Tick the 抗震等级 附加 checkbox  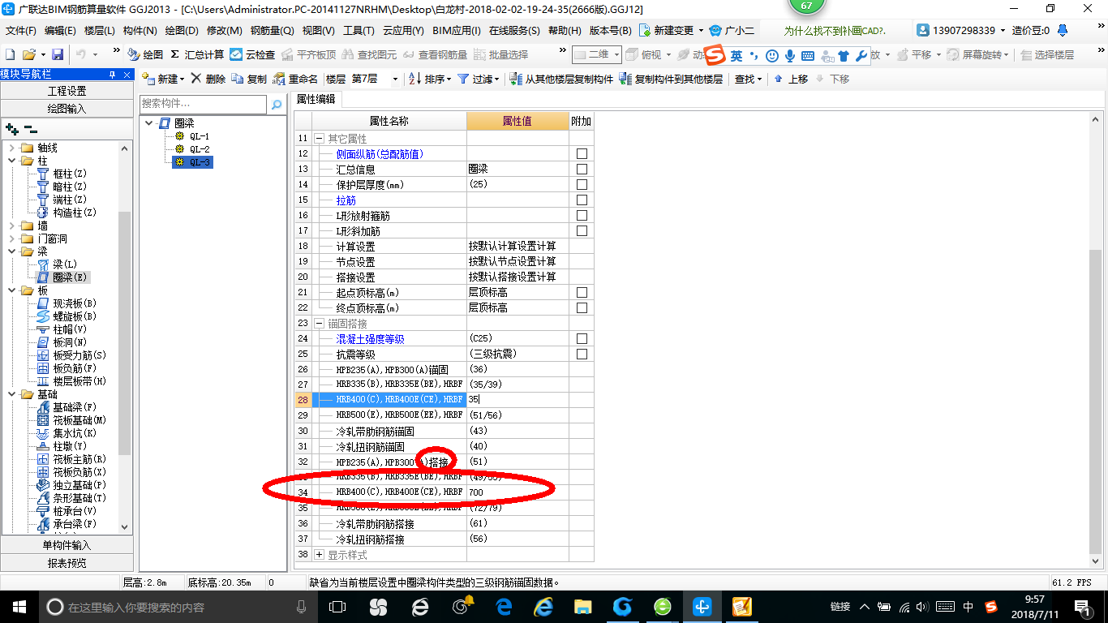tap(582, 354)
